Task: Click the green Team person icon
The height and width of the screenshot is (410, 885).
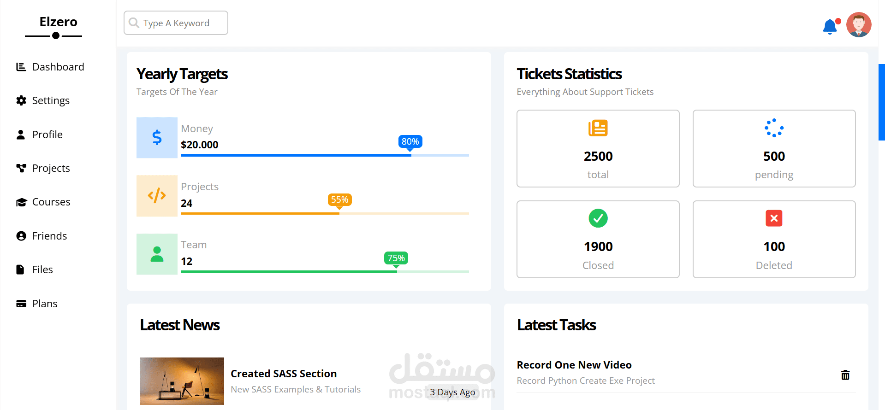Action: click(x=157, y=254)
